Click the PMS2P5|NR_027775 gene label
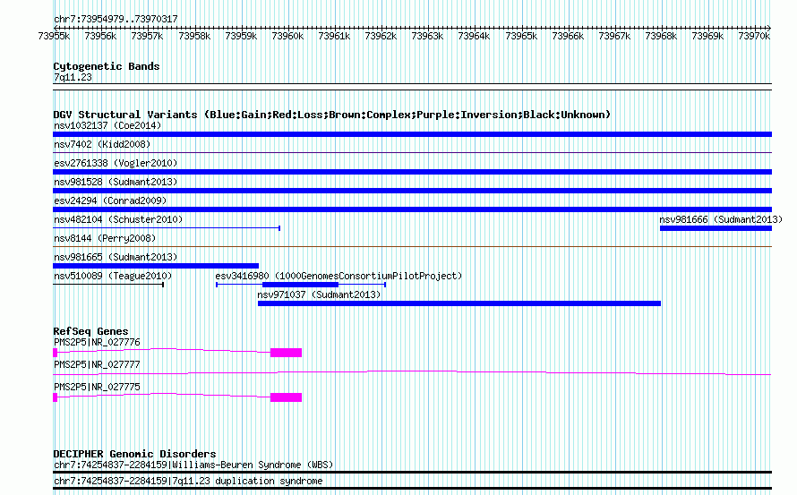This screenshot has height=495, width=797. (97, 388)
